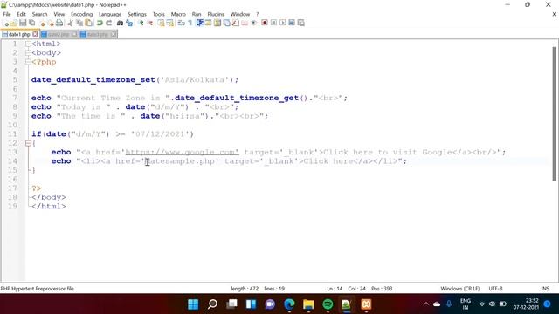The height and width of the screenshot is (314, 559).
Task: Click Run a Macro Multiple Times icon
Action: [x=292, y=24]
